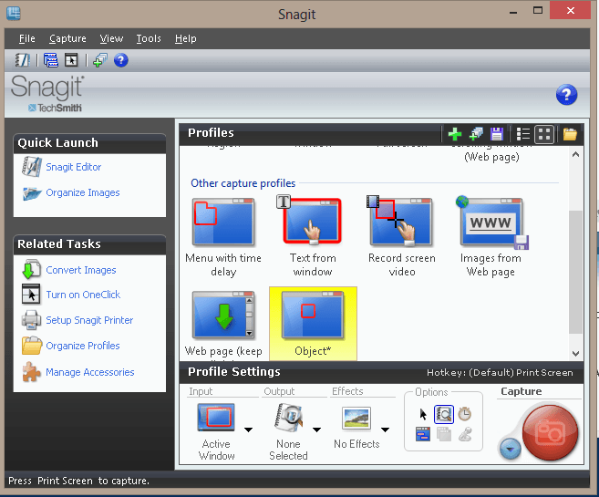Toggle the record audio microphone option
The image size is (599, 497).
465,434
